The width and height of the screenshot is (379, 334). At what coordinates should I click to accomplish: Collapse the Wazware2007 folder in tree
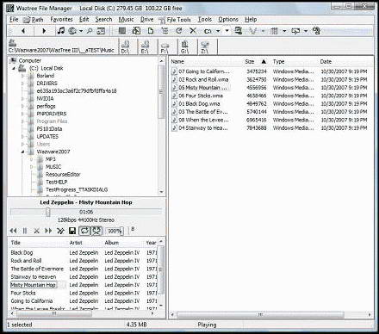(x=23, y=152)
